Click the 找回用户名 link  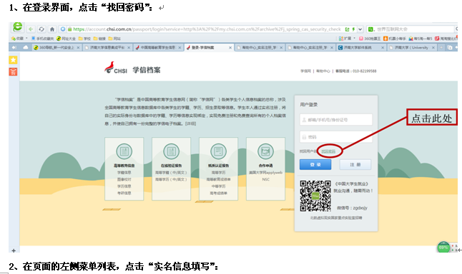pyautogui.click(x=308, y=151)
